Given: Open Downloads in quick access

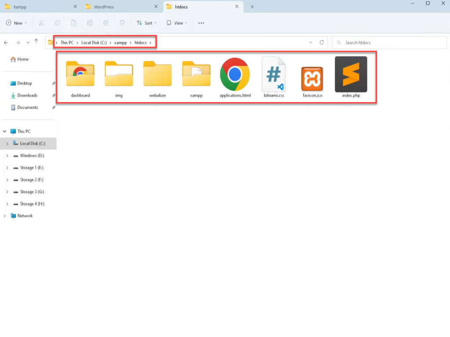Looking at the screenshot, I should pos(24,95).
